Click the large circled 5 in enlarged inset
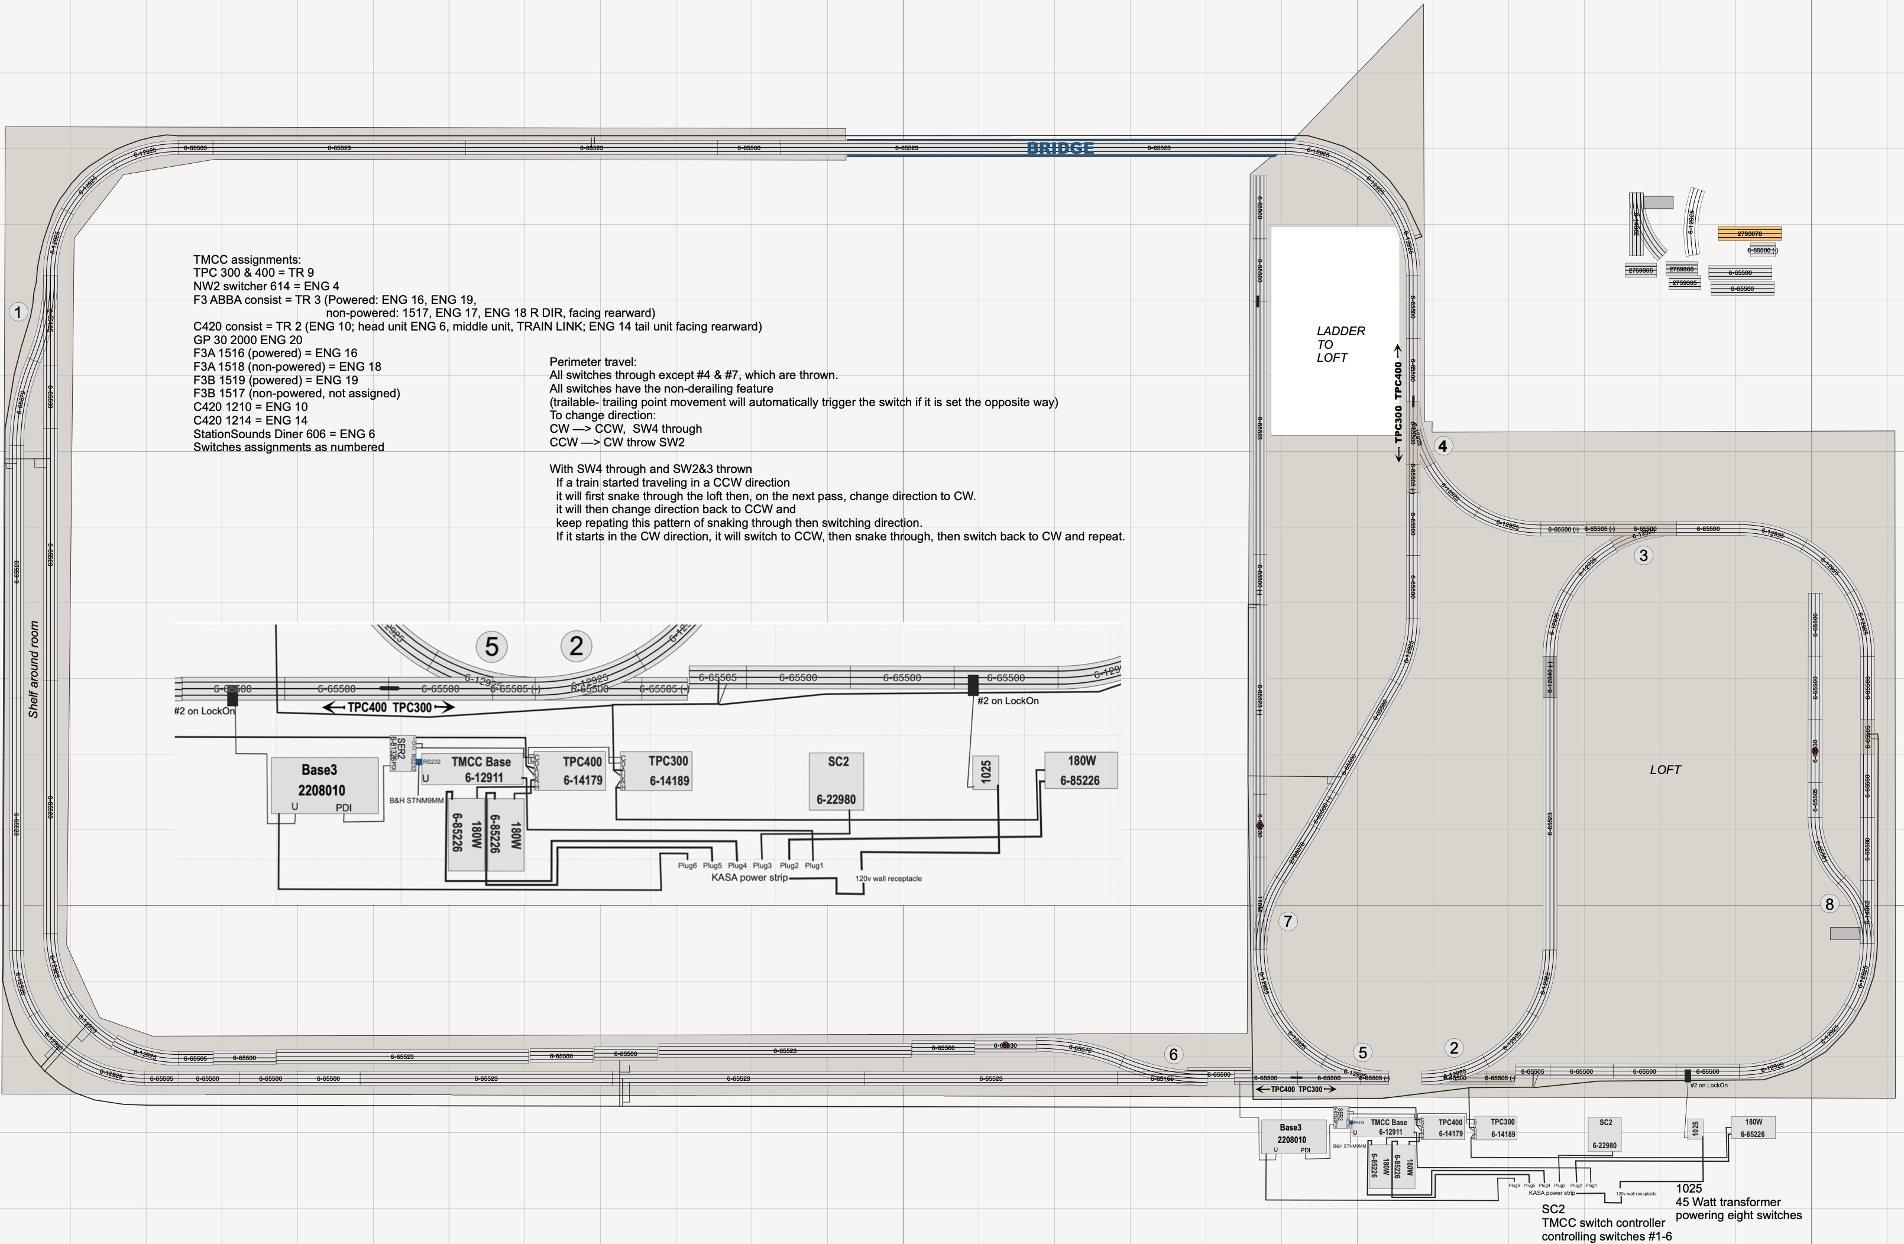The width and height of the screenshot is (1904, 1244). coord(492,646)
